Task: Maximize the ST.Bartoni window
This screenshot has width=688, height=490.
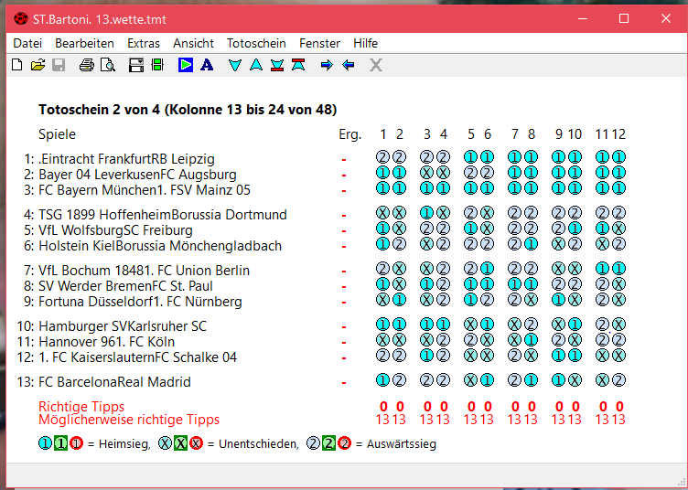Action: click(624, 18)
